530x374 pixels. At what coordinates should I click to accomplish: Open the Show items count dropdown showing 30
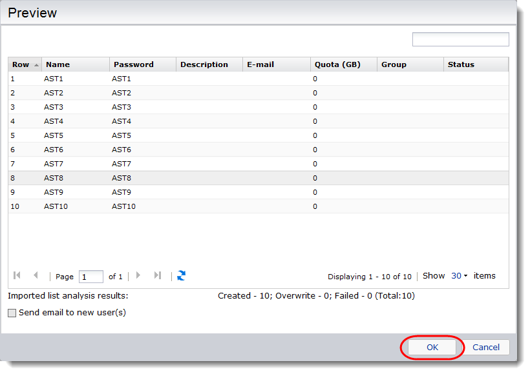pyautogui.click(x=458, y=275)
